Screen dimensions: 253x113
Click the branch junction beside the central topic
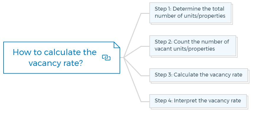(123, 57)
